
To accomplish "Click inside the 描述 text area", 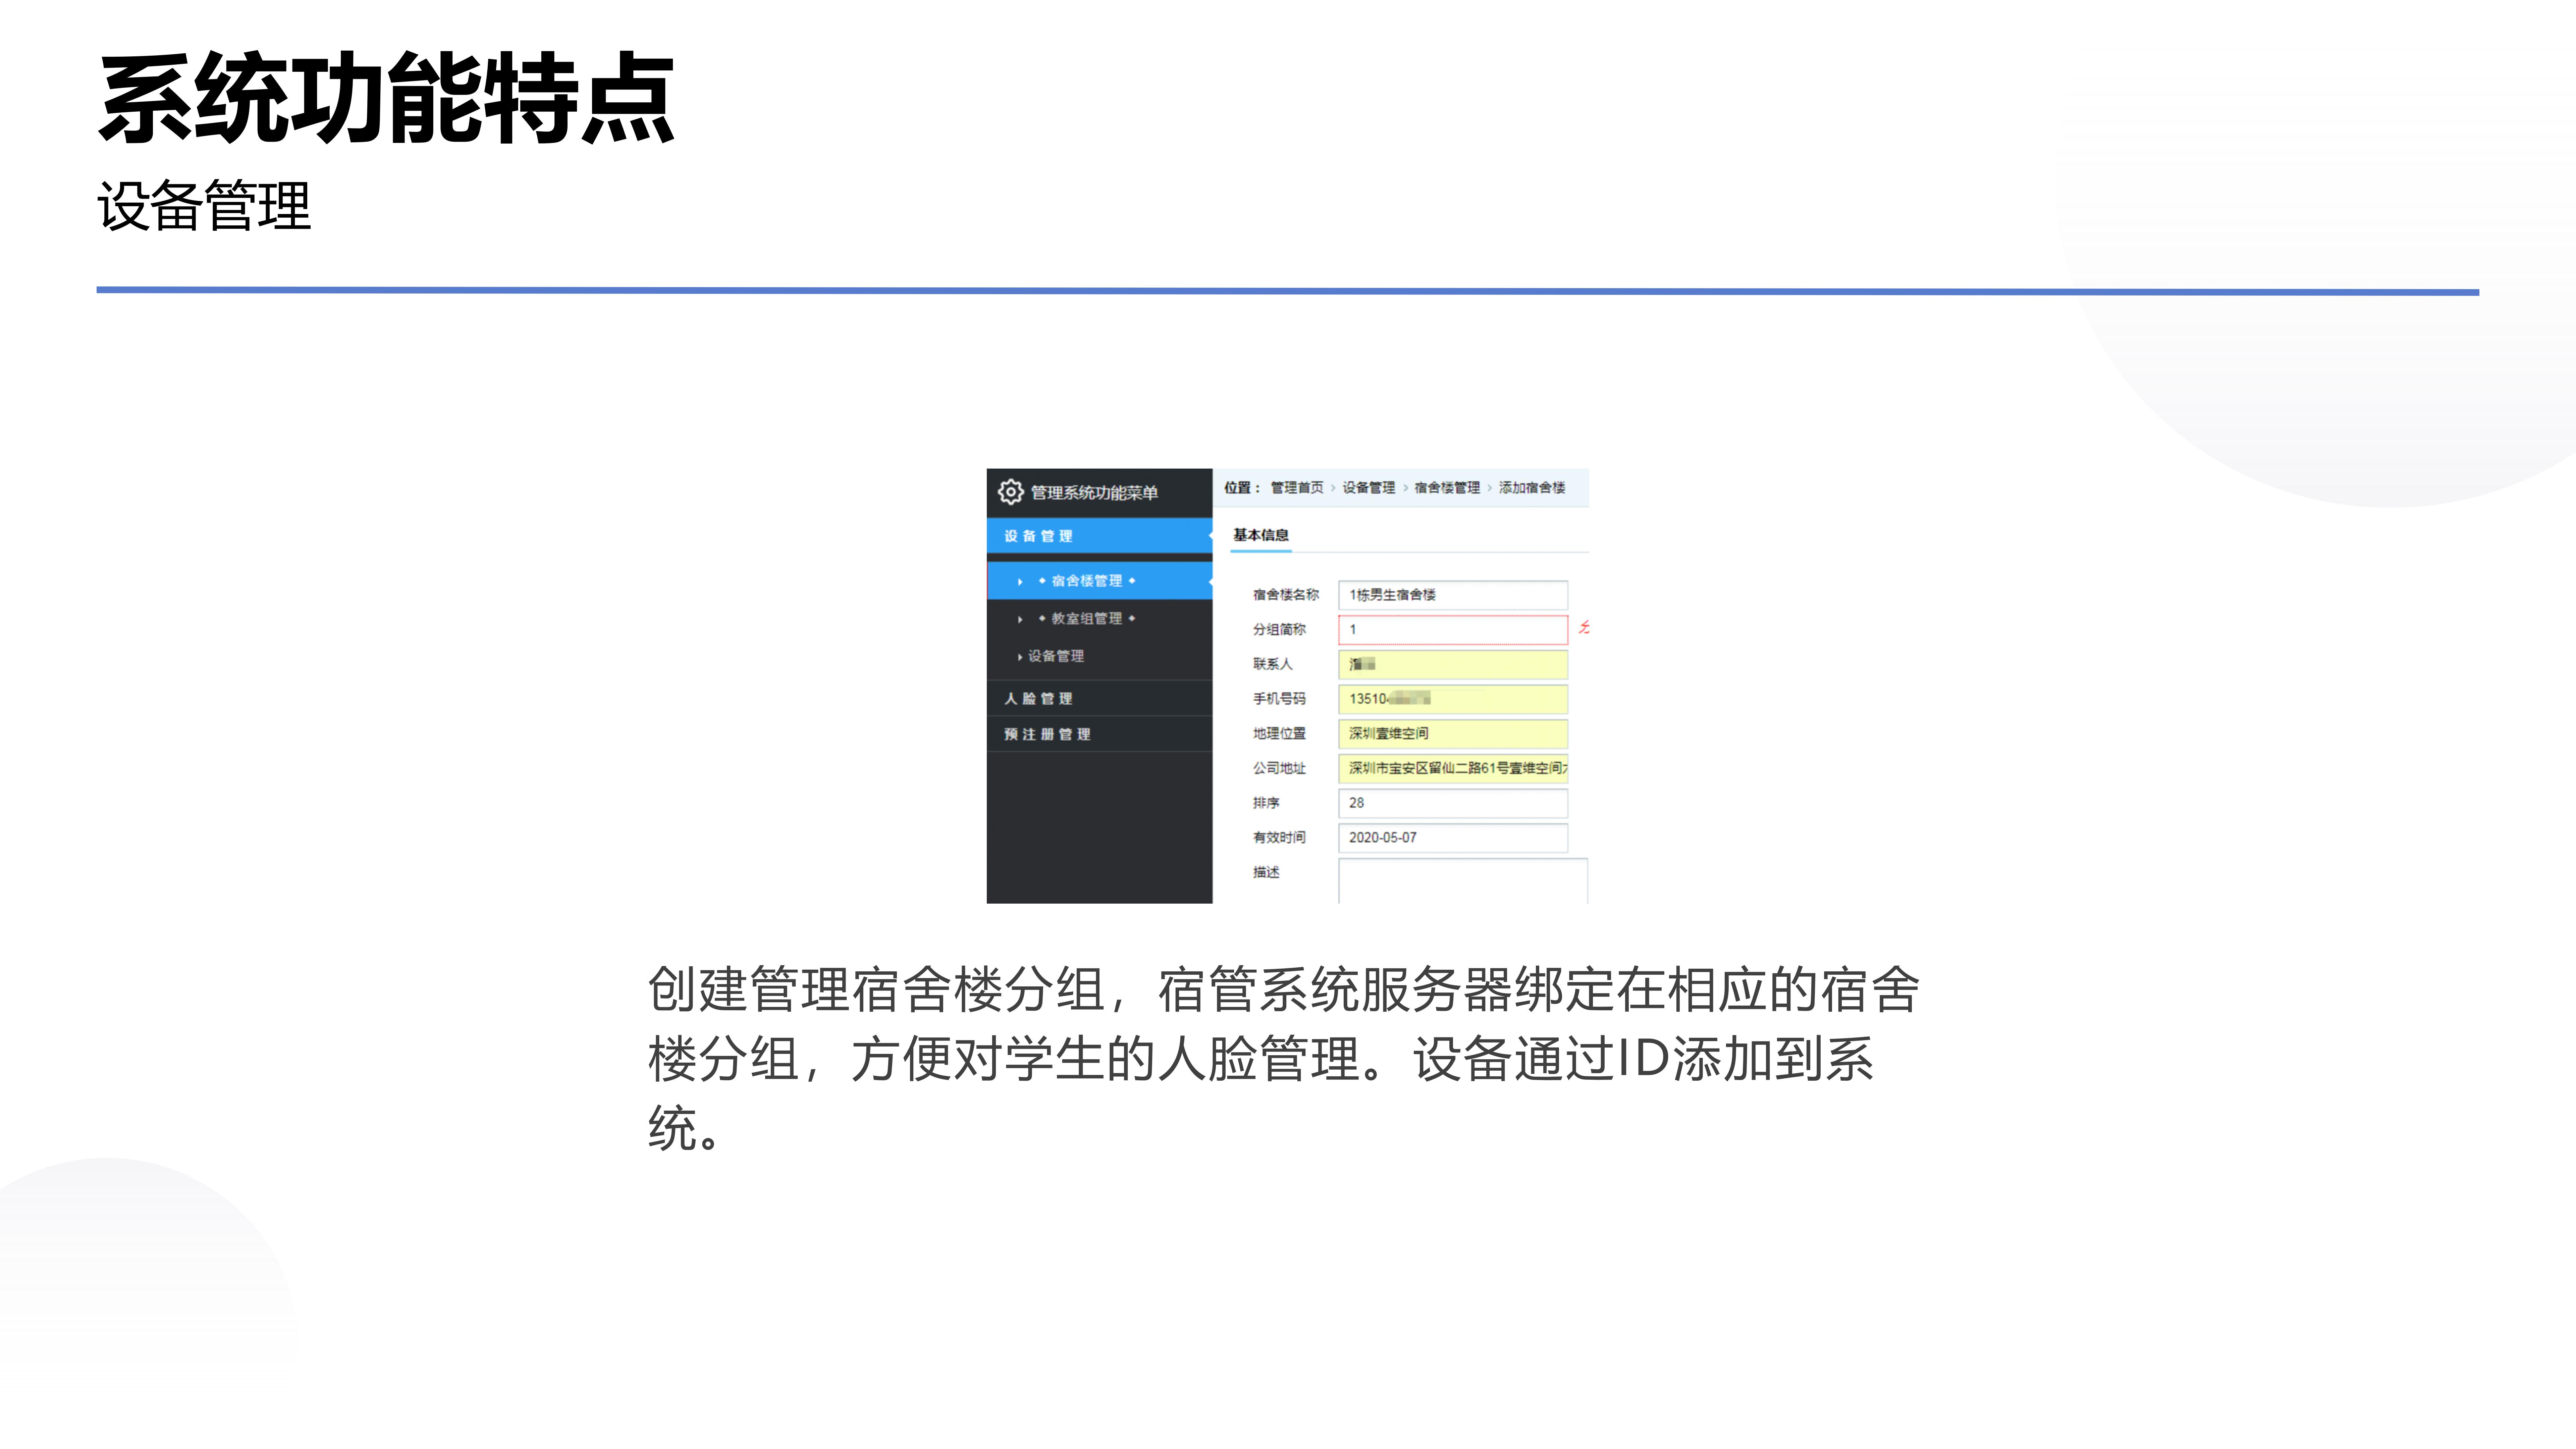I will tap(1463, 881).
